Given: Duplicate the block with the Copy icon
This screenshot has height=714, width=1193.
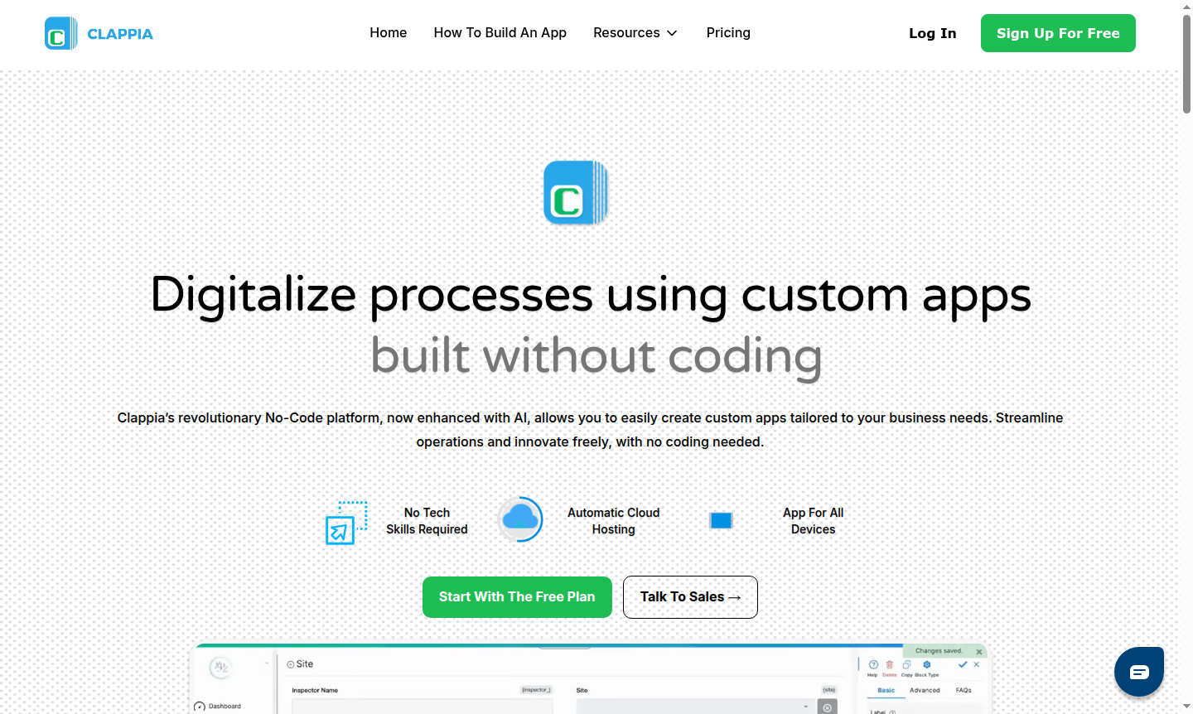Looking at the screenshot, I should [907, 664].
